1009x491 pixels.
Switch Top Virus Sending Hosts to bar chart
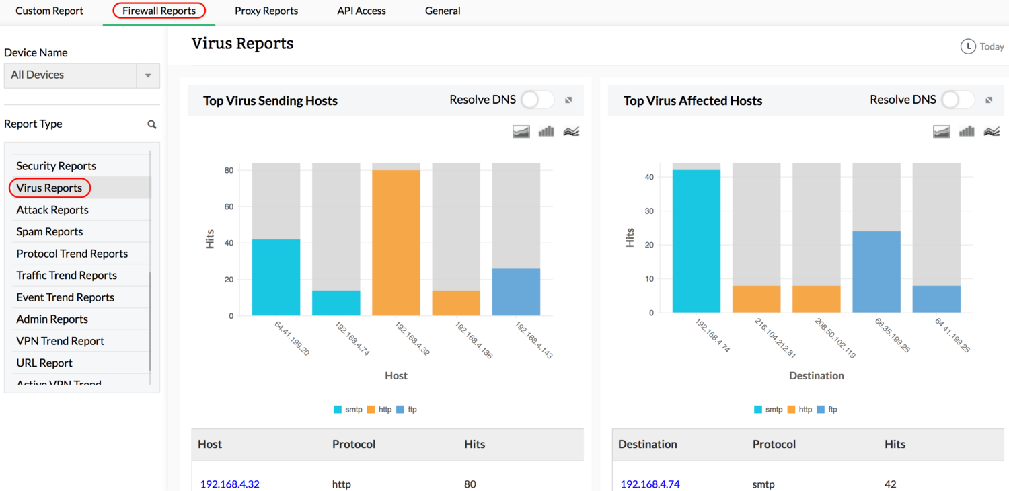[x=546, y=132]
